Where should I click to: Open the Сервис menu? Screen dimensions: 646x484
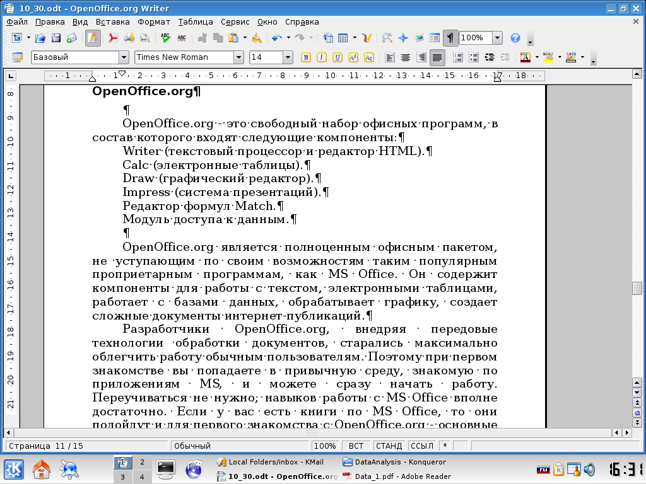(235, 22)
